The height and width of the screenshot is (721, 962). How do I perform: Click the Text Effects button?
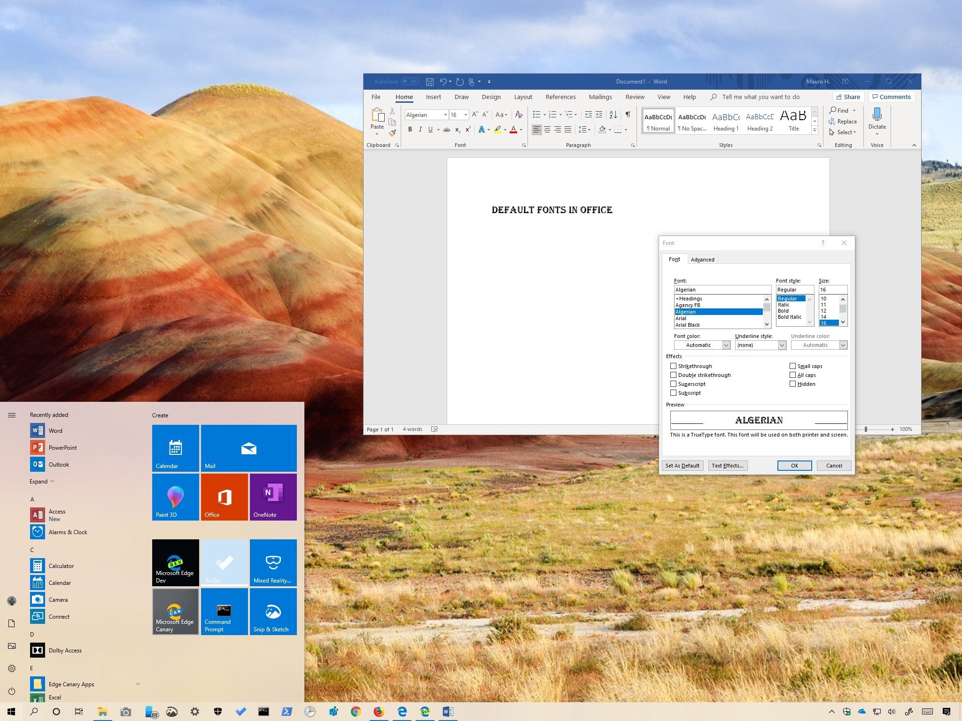(726, 465)
